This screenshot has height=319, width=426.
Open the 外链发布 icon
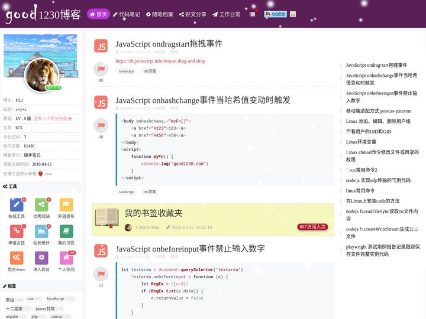pos(66,204)
